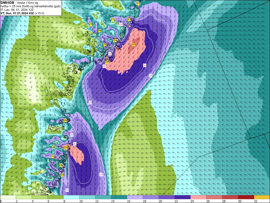Pick the 4–6 m/s green legend swatch
This screenshot has height=203, width=270.
[40, 197]
